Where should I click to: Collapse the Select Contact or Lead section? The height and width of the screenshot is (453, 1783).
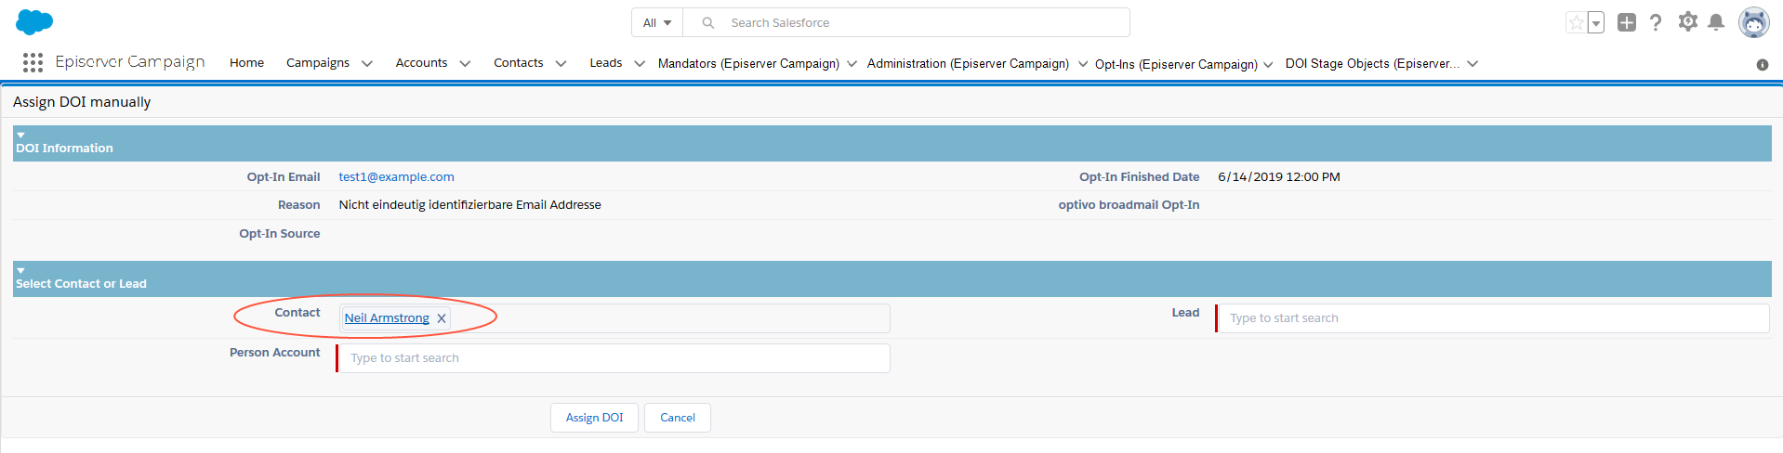20,271
